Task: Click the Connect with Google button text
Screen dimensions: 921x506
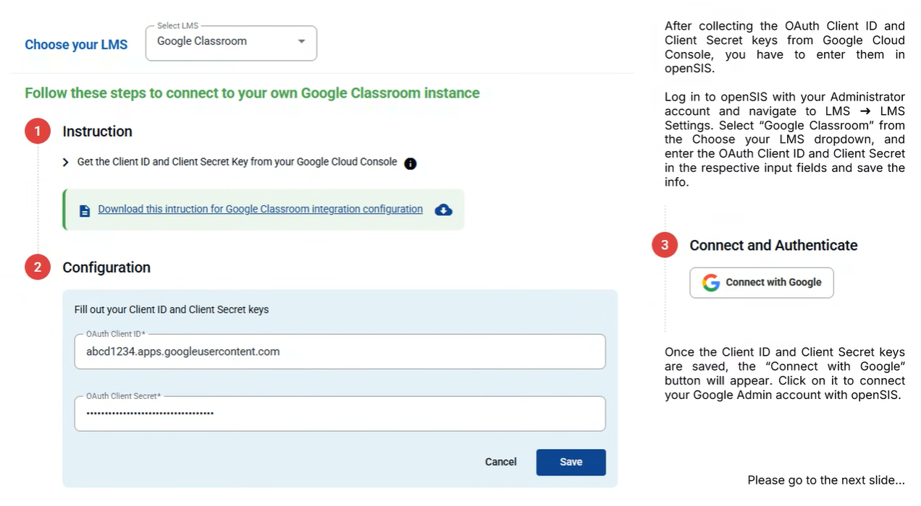Action: pos(773,283)
